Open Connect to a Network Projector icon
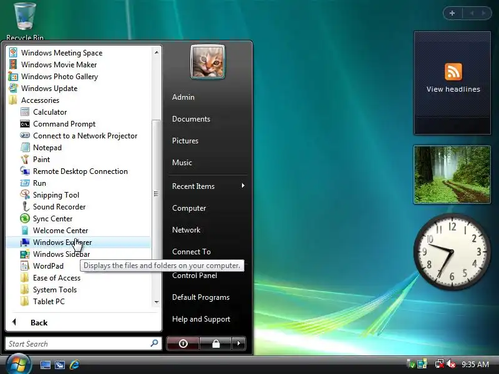 [25, 135]
